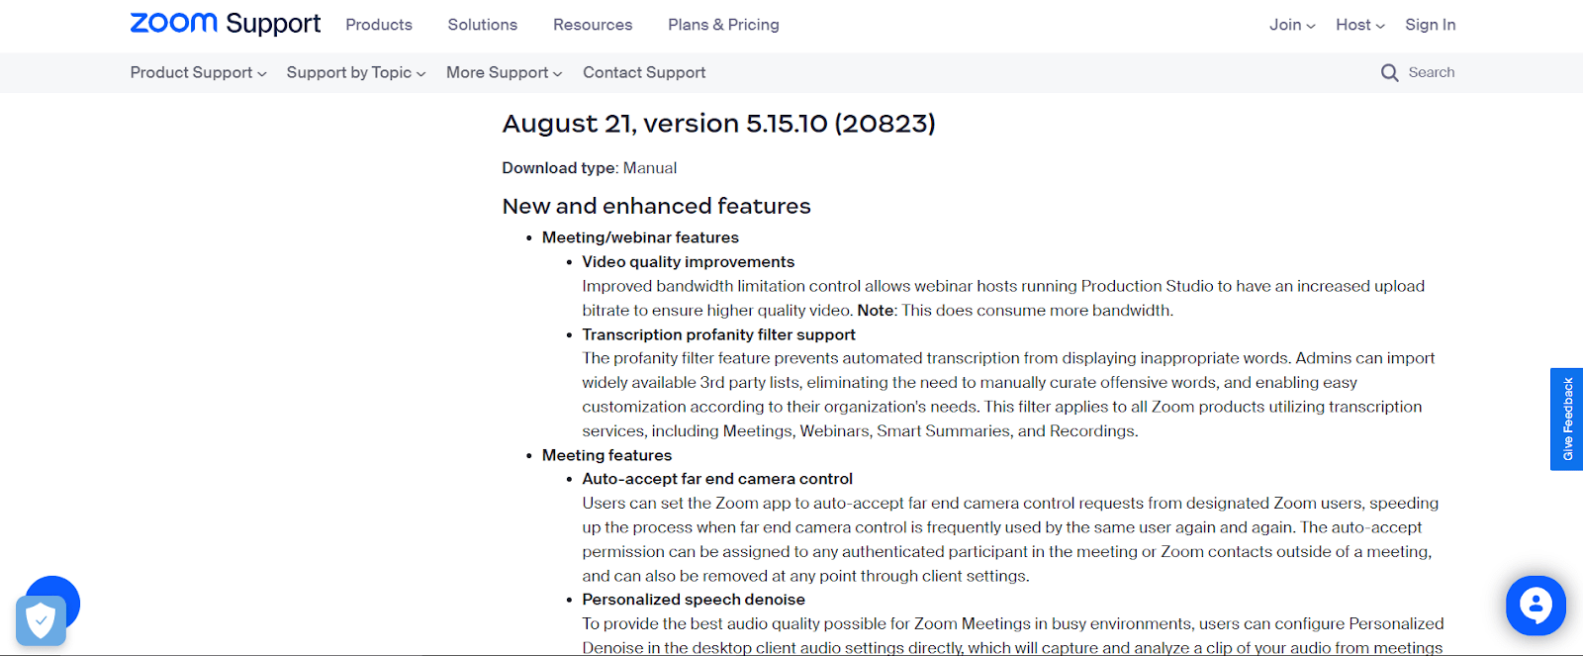
Task: Go to Plans & Pricing
Action: tap(723, 25)
